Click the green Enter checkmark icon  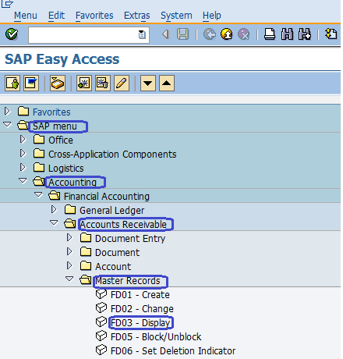pyautogui.click(x=12, y=34)
